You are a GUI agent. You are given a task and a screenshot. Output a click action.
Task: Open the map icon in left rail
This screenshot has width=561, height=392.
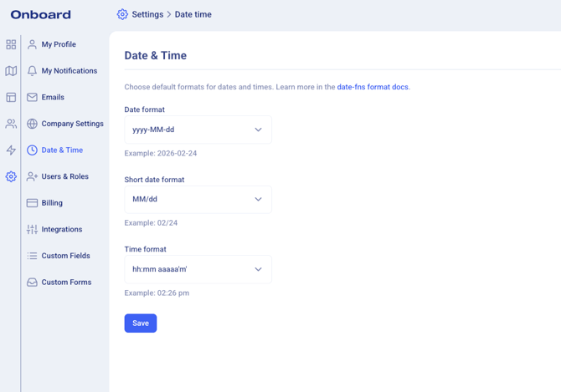pyautogui.click(x=11, y=71)
